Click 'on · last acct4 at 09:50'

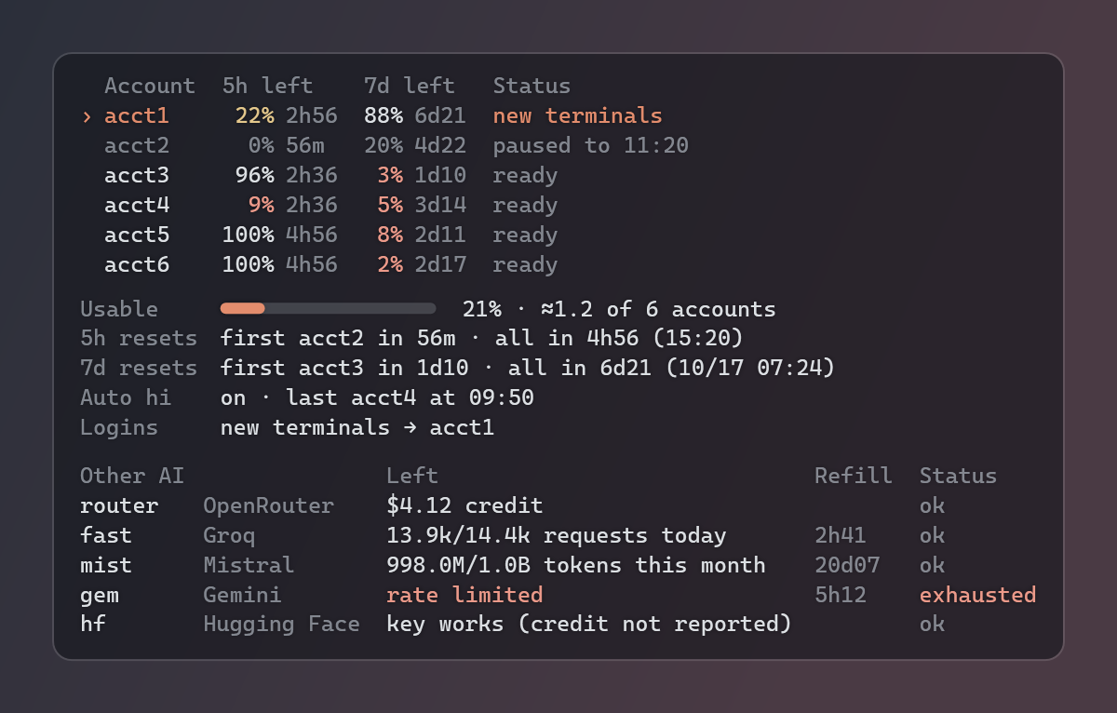[377, 398]
